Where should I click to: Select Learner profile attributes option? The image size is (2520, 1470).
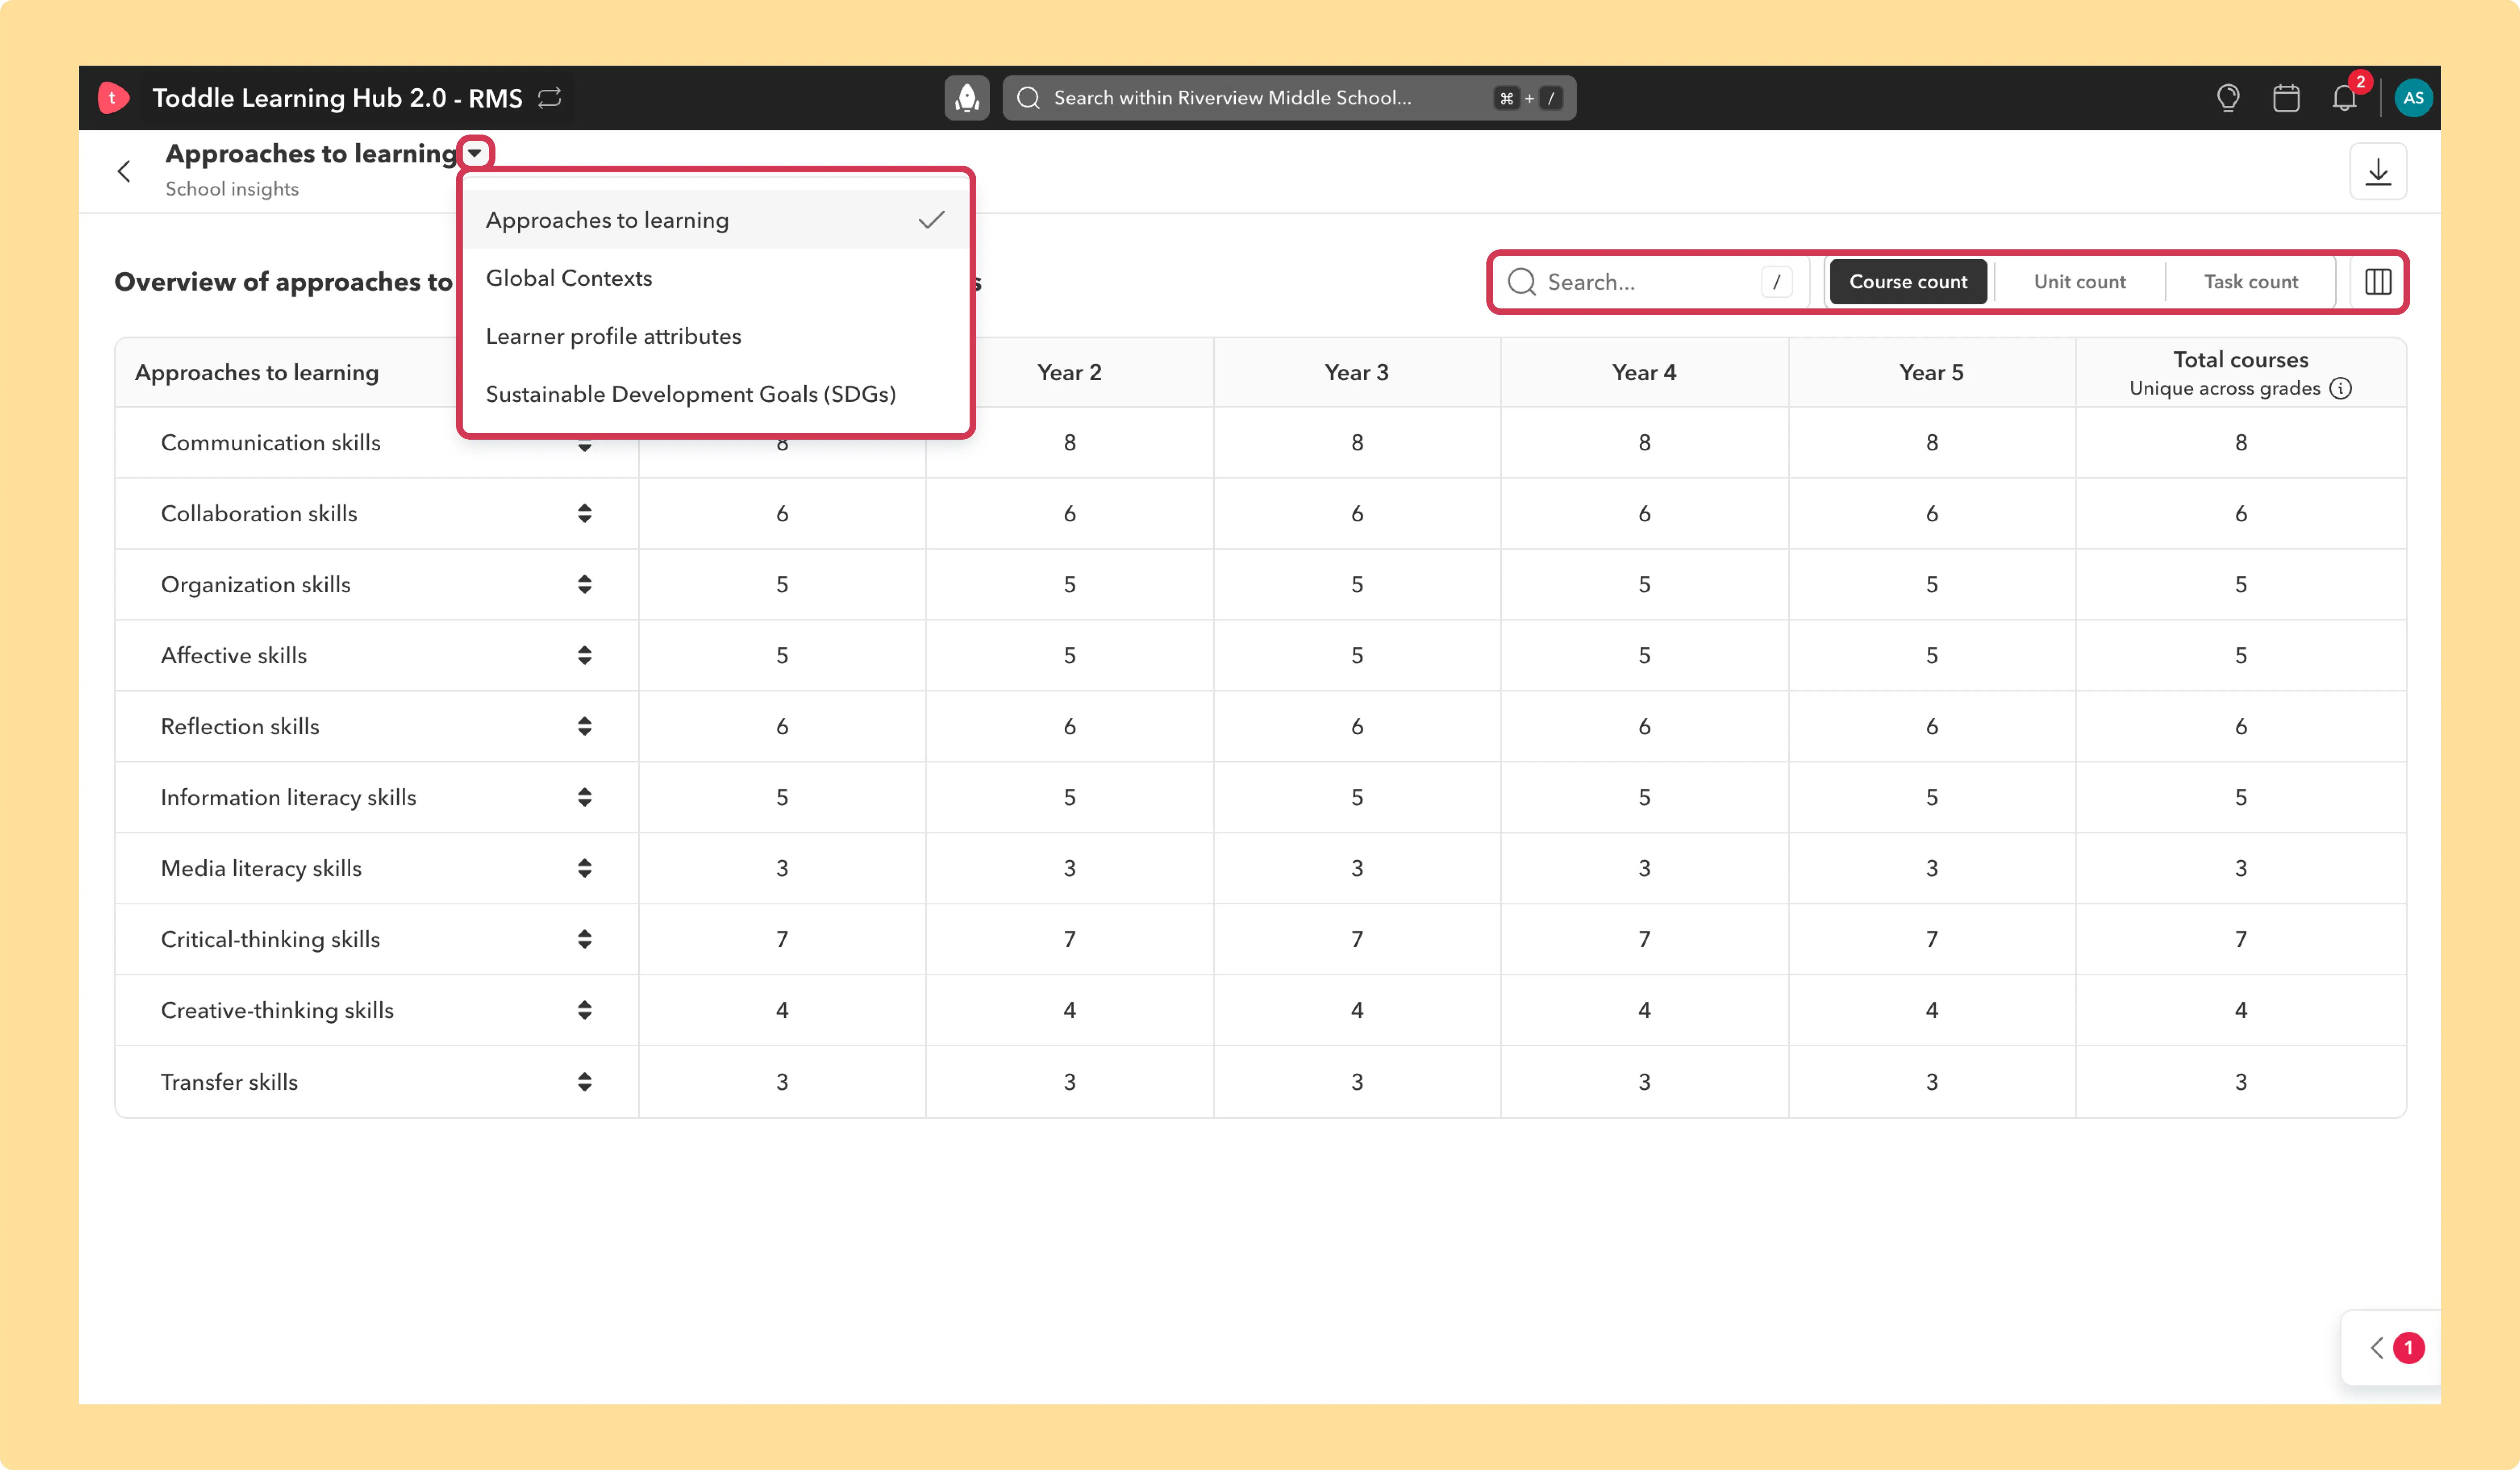[716, 336]
